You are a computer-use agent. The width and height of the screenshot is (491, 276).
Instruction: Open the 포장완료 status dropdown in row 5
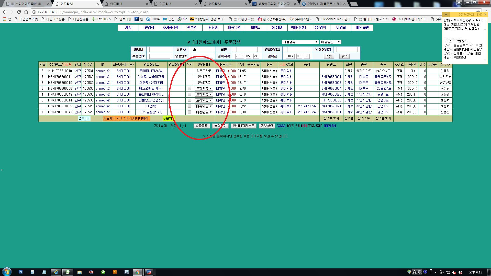tap(204, 89)
